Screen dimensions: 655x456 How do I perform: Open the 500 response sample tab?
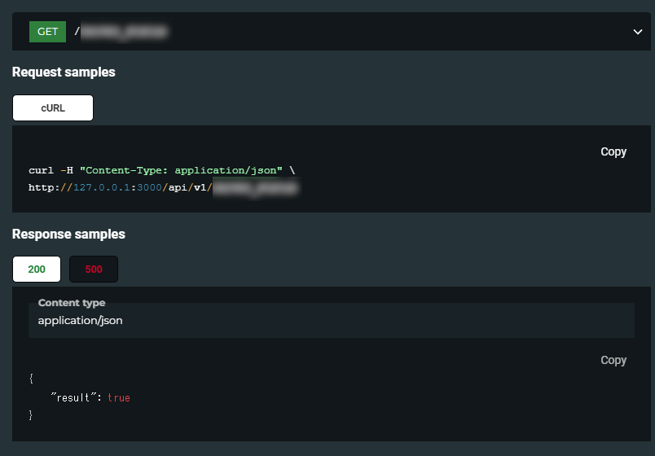(x=94, y=269)
